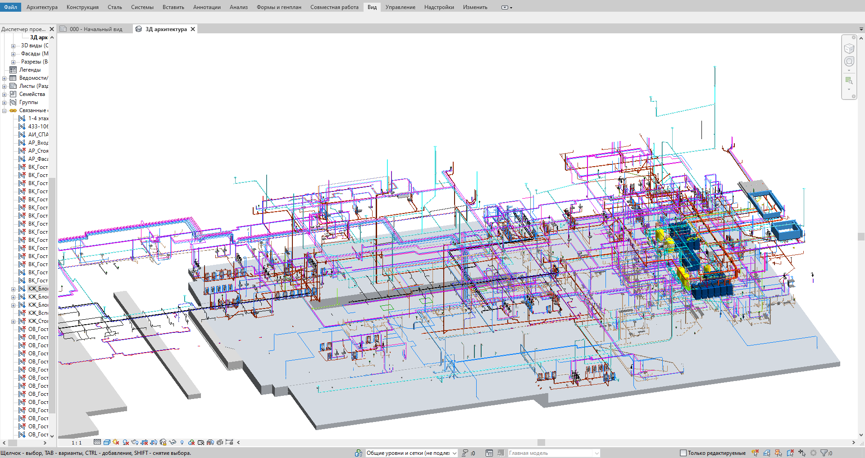Toggle select pinned elements icon

(x=778, y=453)
